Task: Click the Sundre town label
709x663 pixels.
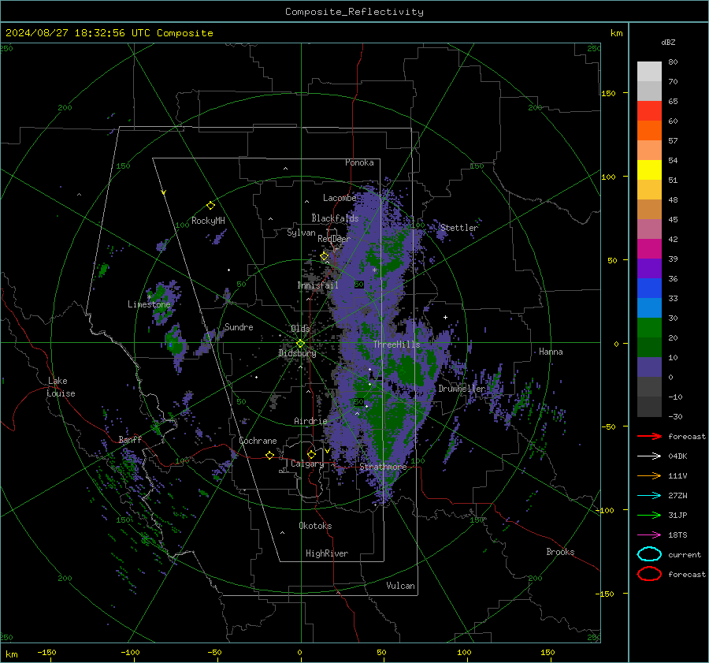Action: point(239,326)
